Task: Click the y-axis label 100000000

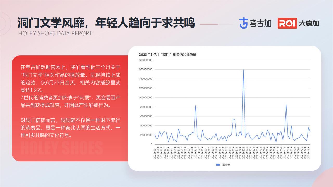Action: pyautogui.click(x=145, y=98)
